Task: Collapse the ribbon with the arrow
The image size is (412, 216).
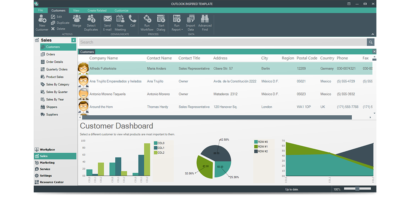Action: pos(373,34)
